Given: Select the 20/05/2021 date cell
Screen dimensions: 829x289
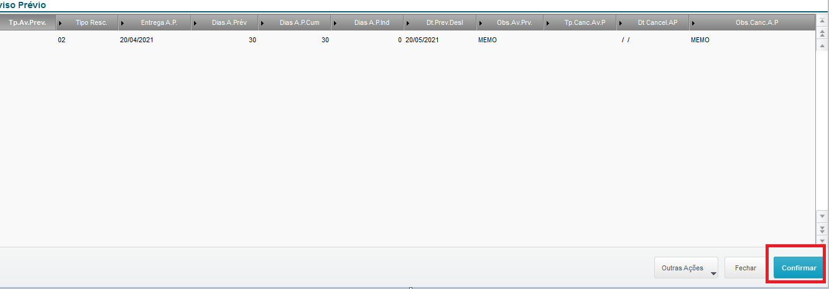Looking at the screenshot, I should [x=440, y=40].
